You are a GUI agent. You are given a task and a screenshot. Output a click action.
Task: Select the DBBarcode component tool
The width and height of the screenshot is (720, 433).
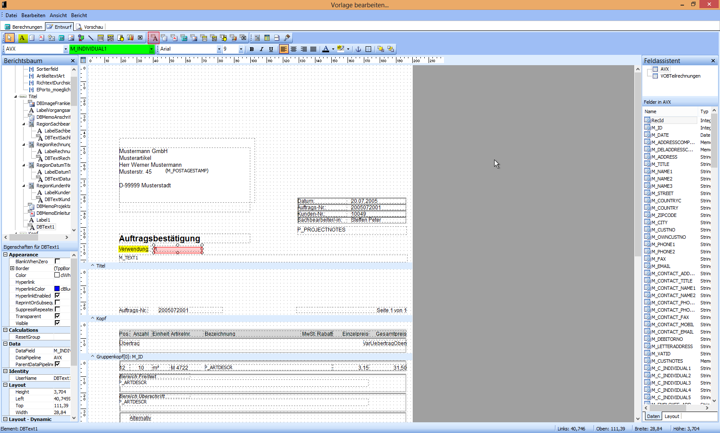pyautogui.click(x=204, y=38)
